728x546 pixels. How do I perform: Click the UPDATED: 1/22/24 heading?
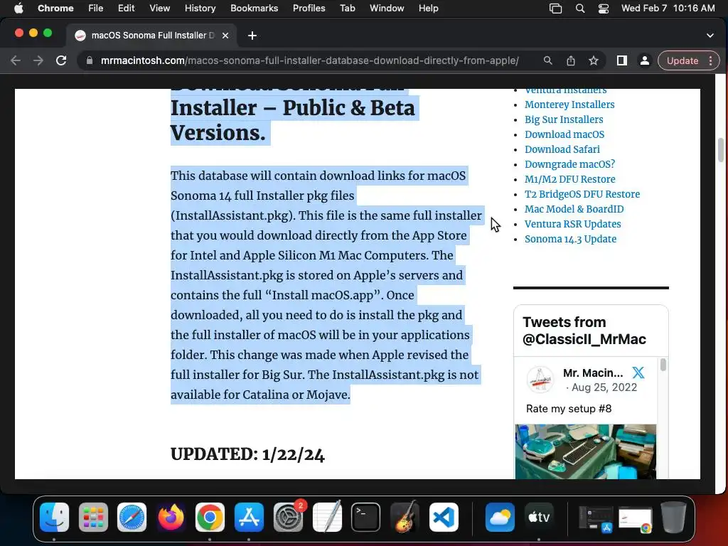[247, 454]
